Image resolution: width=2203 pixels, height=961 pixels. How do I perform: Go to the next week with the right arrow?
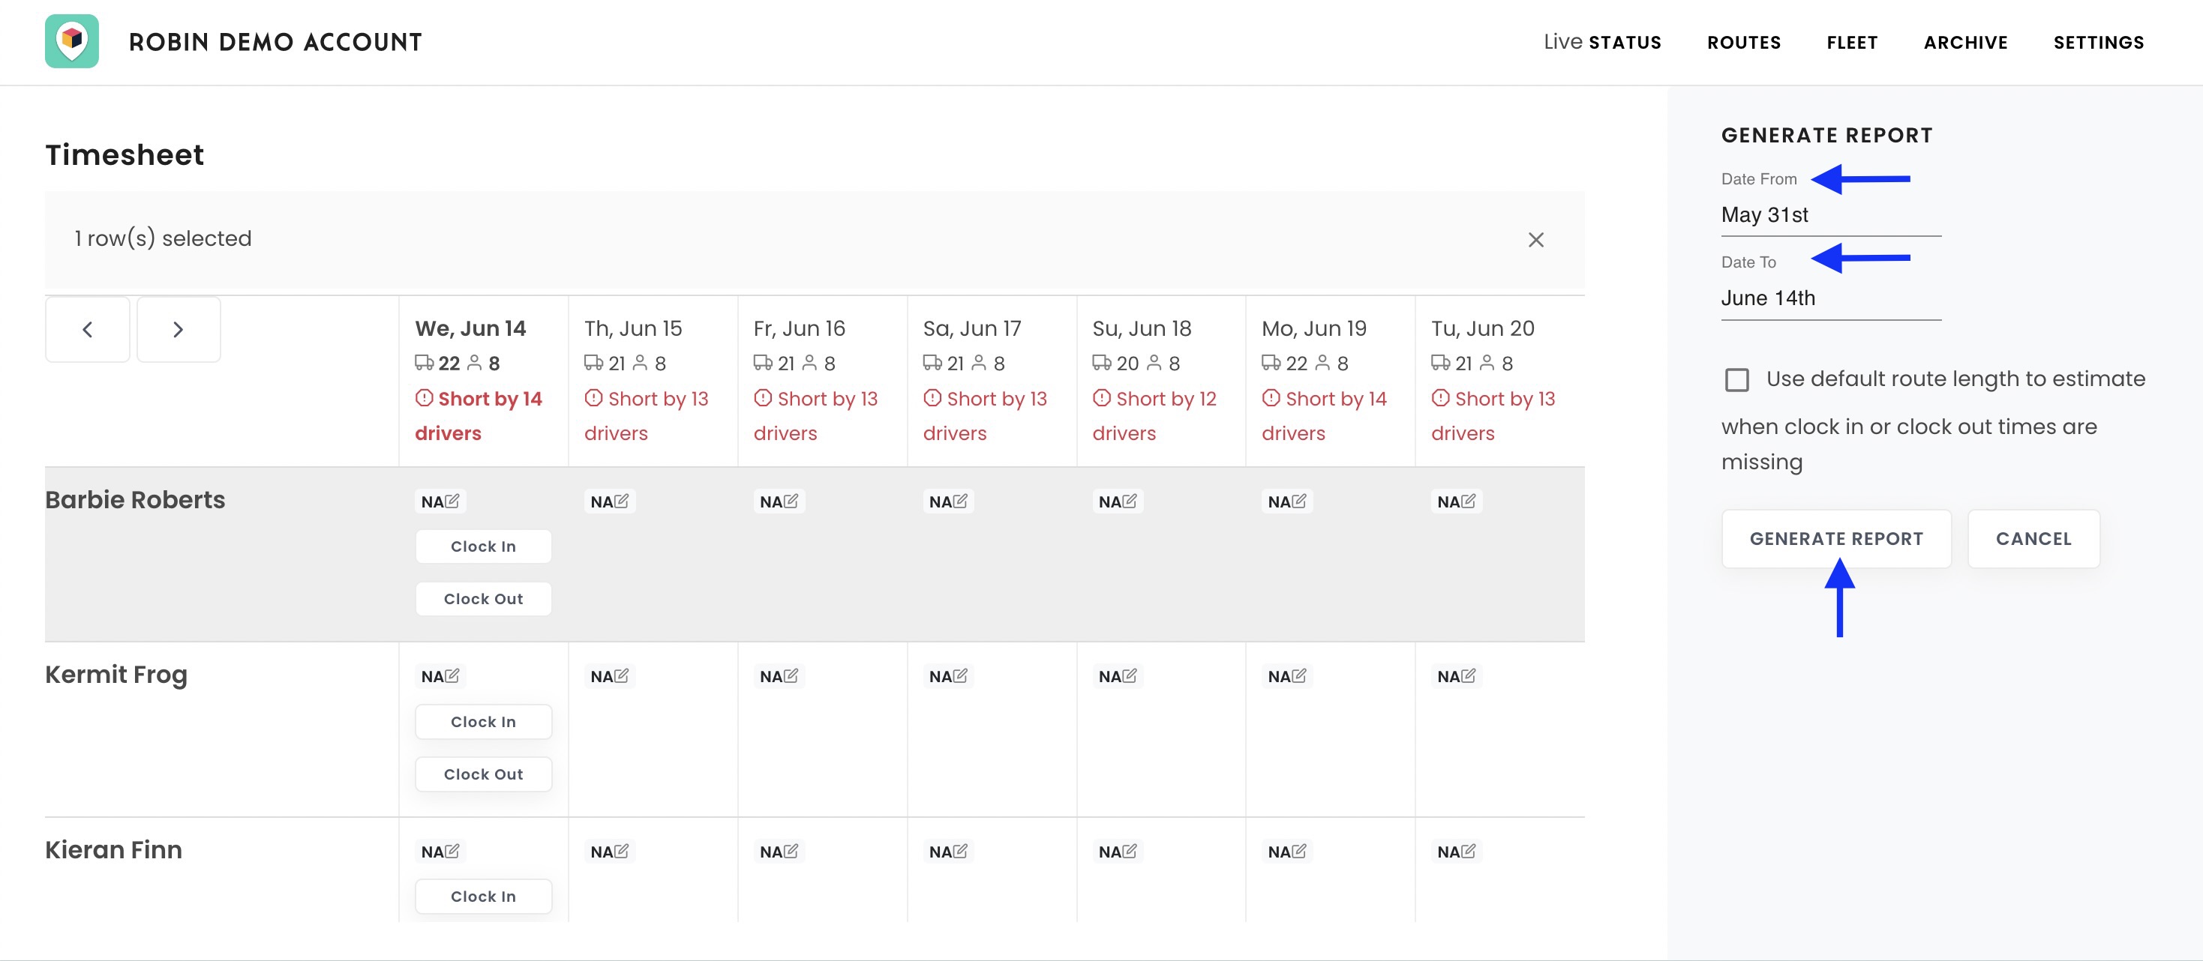[x=179, y=329]
